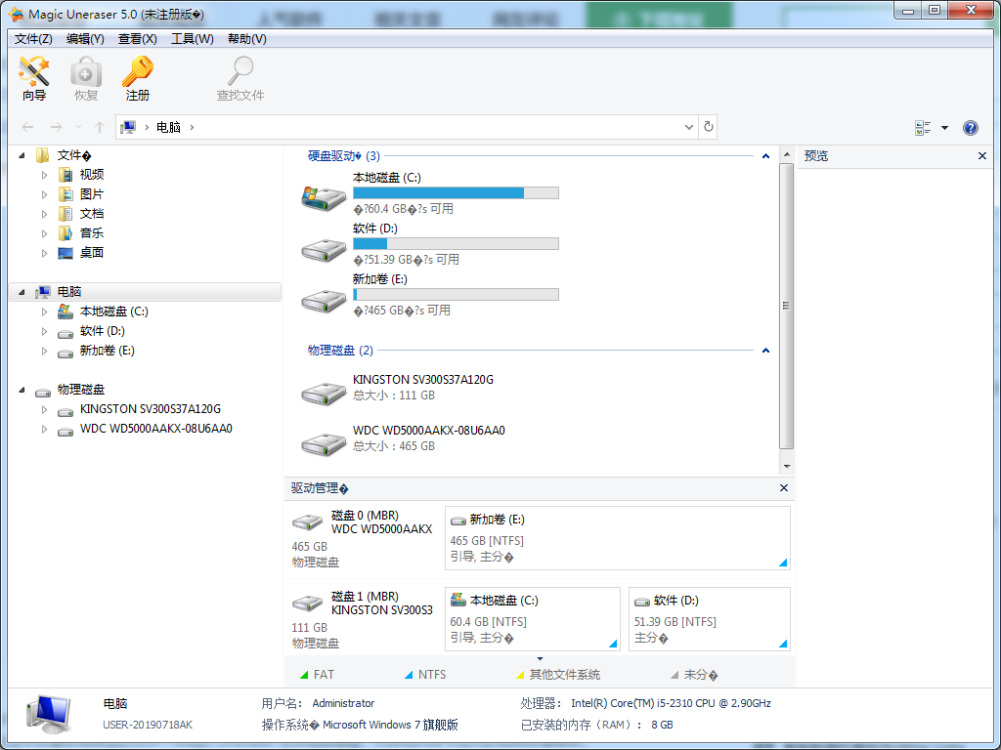Open the 查看(X) menu
Image resolution: width=1001 pixels, height=750 pixels.
137,39
